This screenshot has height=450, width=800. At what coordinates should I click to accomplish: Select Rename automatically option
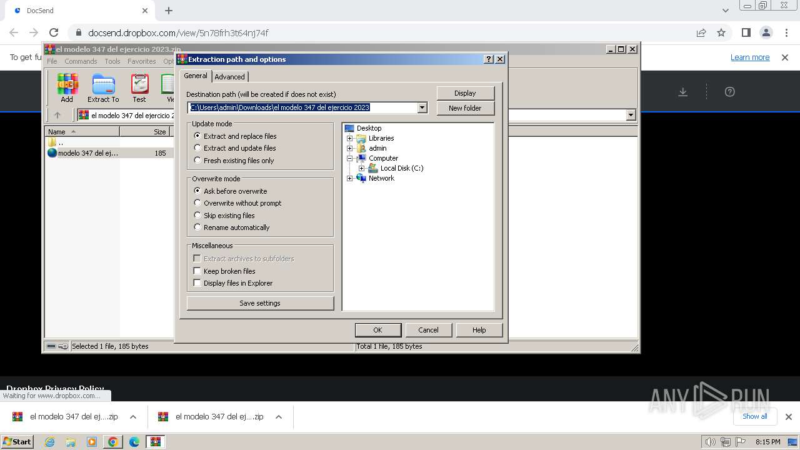coord(197,227)
